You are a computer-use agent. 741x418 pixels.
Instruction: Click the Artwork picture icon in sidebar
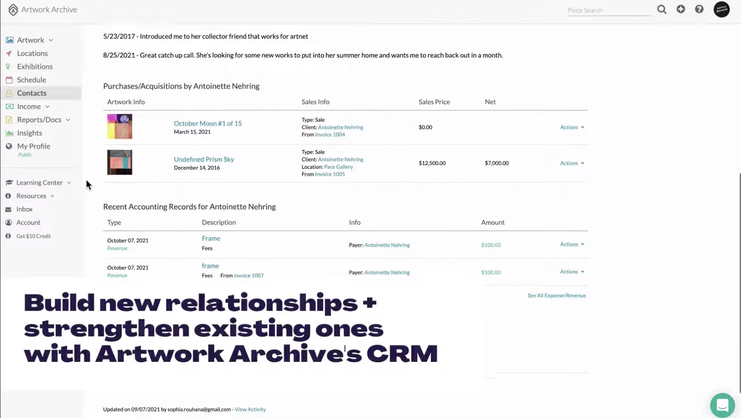[x=10, y=40]
